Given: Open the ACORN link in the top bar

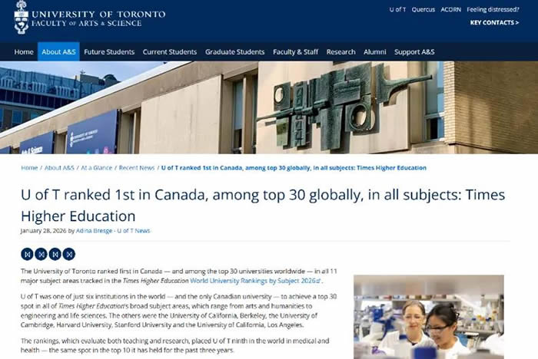Looking at the screenshot, I should click(451, 10).
